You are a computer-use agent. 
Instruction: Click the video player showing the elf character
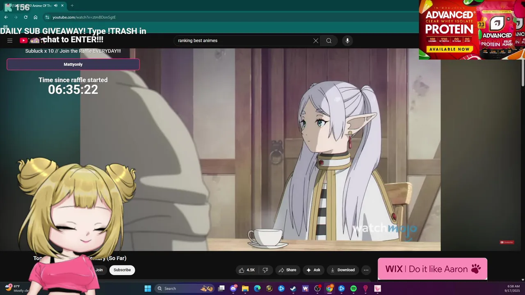pos(260,150)
